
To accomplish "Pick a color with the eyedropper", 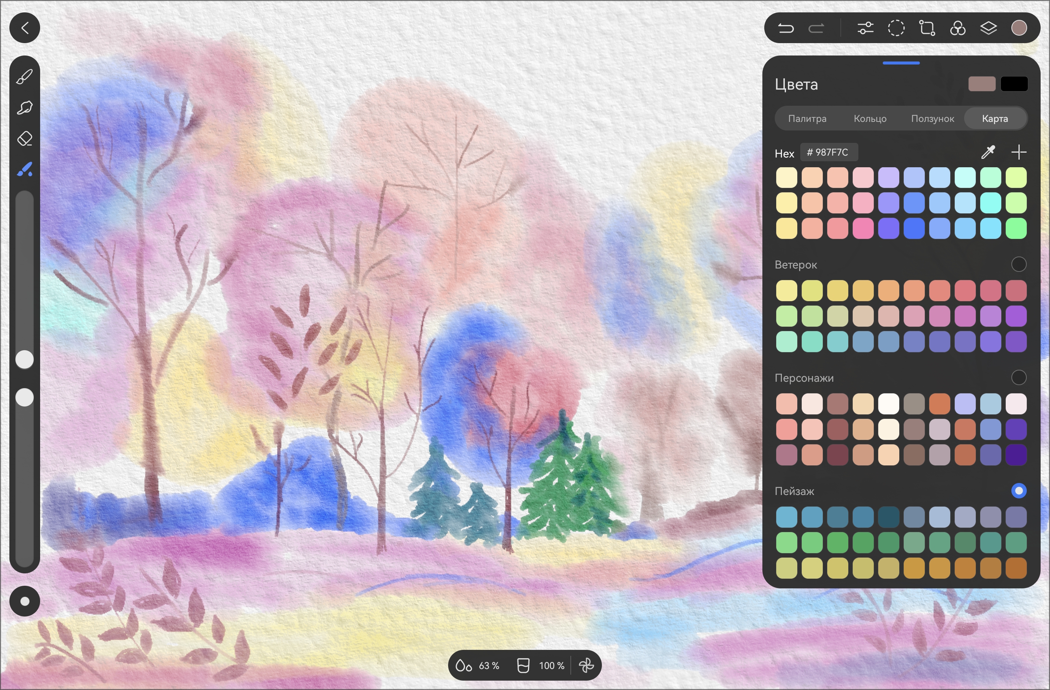I will pos(988,152).
